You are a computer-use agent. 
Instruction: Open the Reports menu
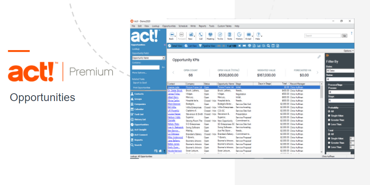[x=202, y=26]
